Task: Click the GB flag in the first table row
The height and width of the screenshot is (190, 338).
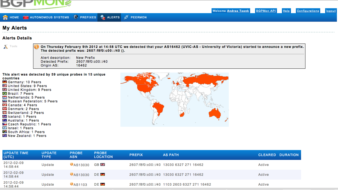Action: coord(102,165)
